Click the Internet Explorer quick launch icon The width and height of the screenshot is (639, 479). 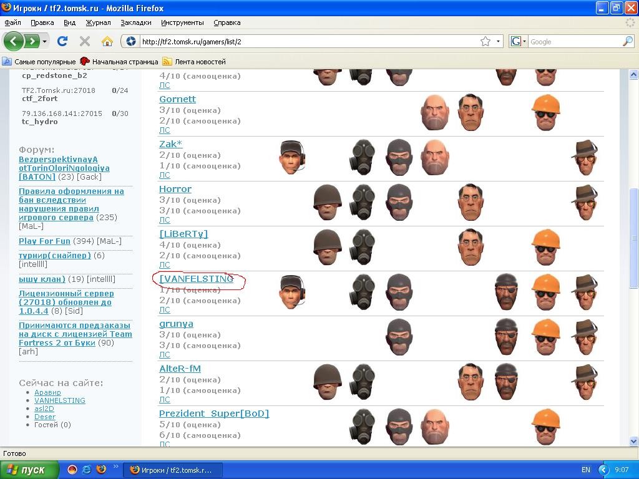[x=86, y=469]
